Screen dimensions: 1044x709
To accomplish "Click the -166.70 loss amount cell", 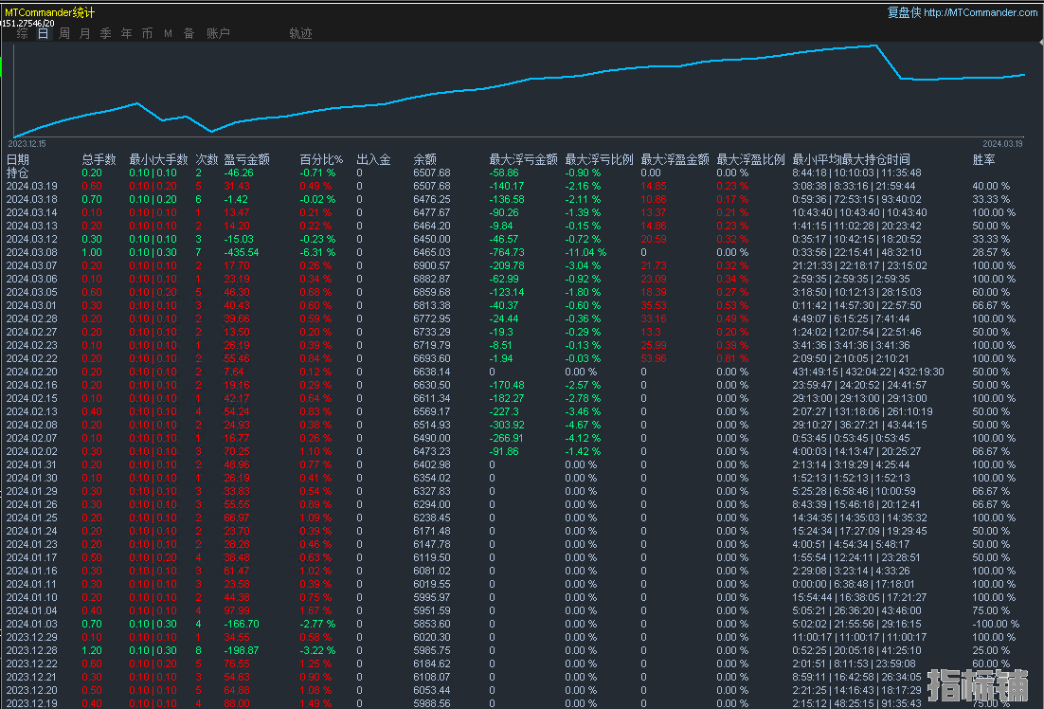I will [x=242, y=624].
